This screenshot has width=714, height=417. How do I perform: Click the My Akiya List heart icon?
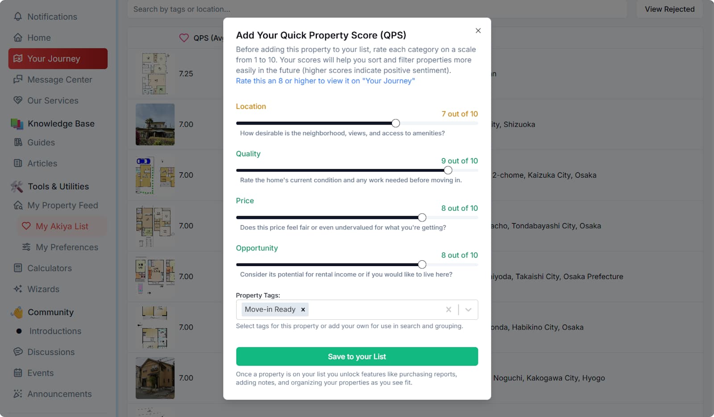point(26,226)
